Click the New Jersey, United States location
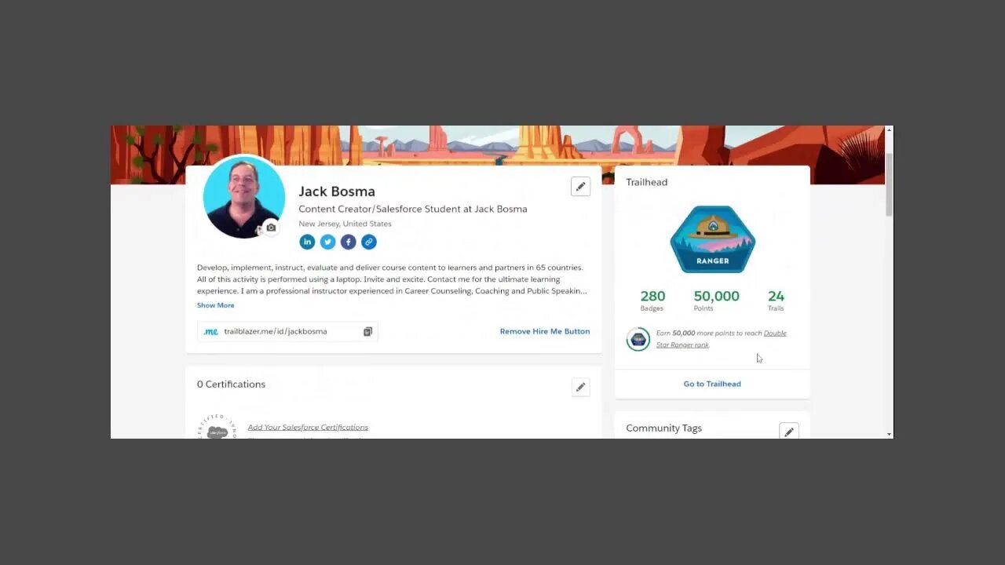 (345, 224)
